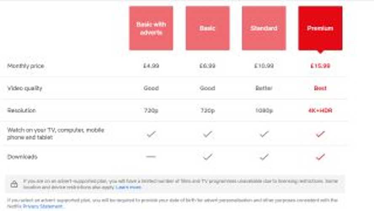Pick the Standard plan tile
374x211 pixels.
pos(264,28)
